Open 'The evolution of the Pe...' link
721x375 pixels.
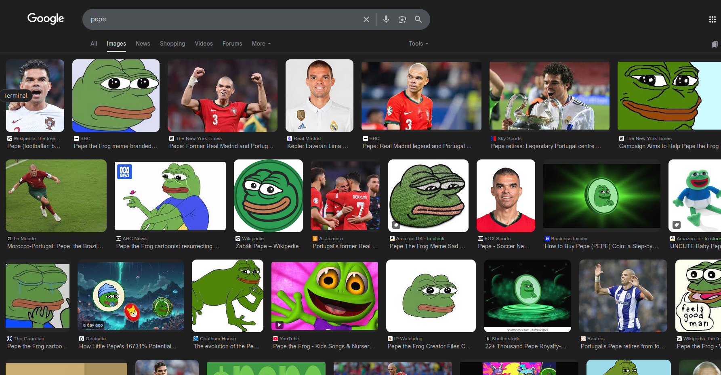click(x=226, y=346)
